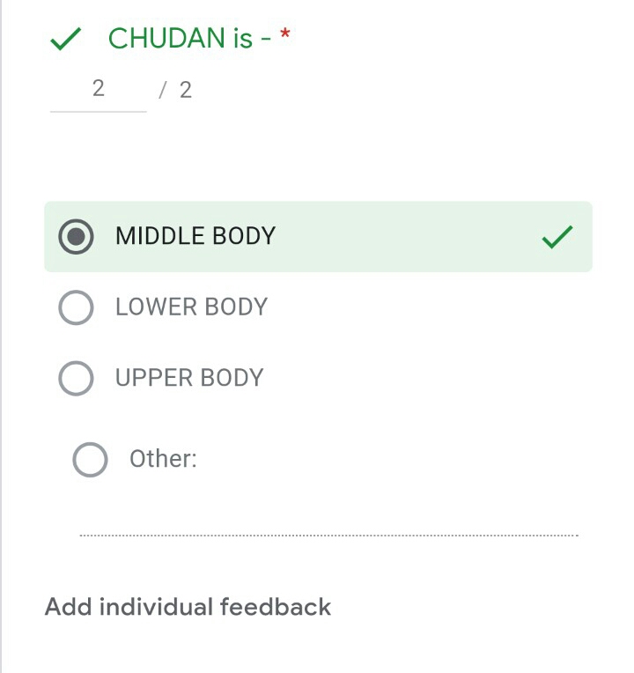Select the MIDDLE BODY radio button
The width and height of the screenshot is (634, 673).
76,237
